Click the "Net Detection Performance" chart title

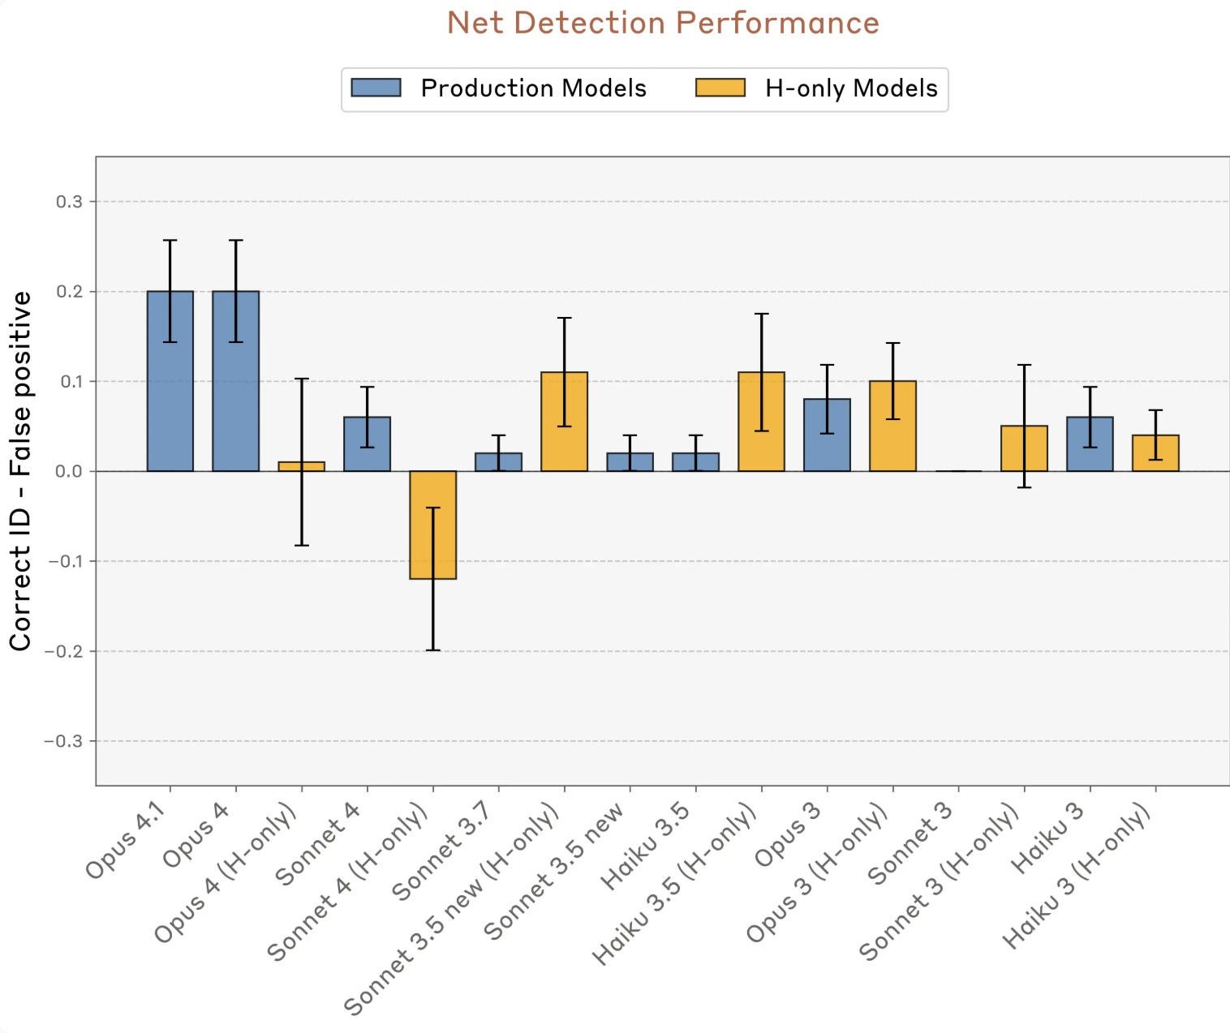(x=663, y=23)
